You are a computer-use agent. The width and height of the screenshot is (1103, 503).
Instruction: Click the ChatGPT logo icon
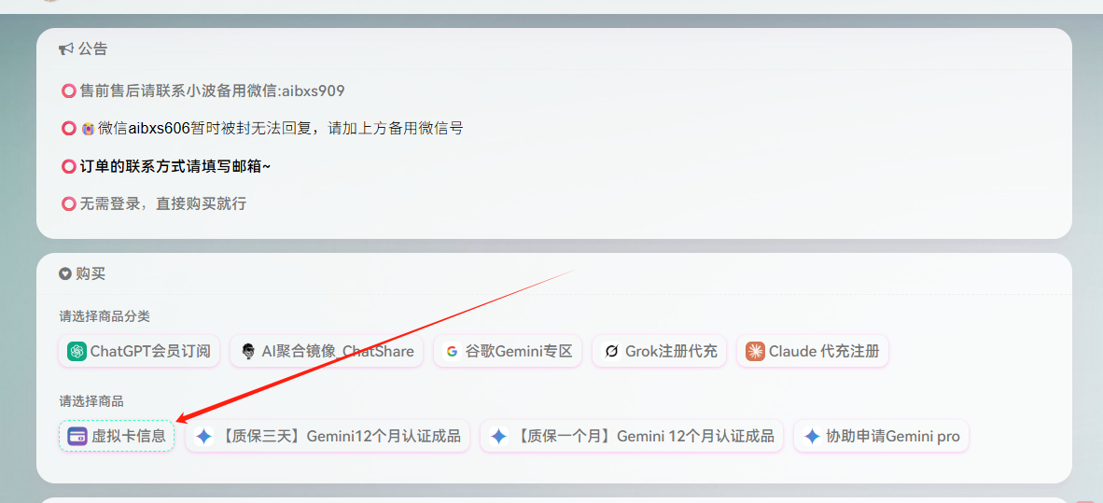click(x=77, y=351)
